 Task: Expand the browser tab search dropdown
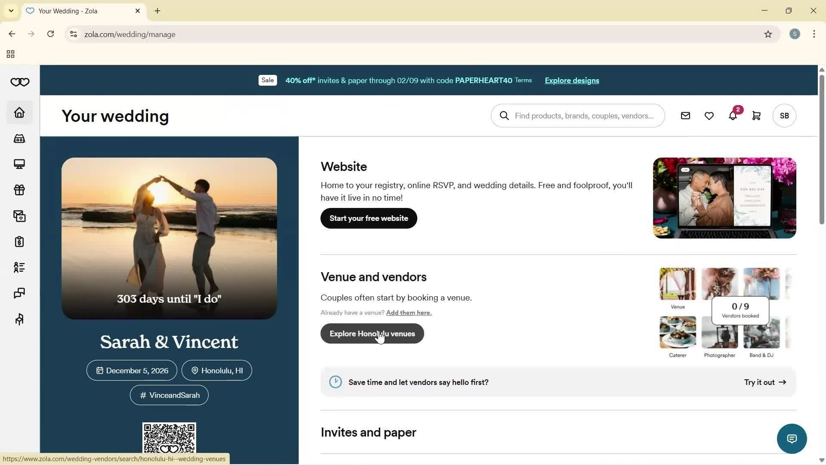coord(11,11)
